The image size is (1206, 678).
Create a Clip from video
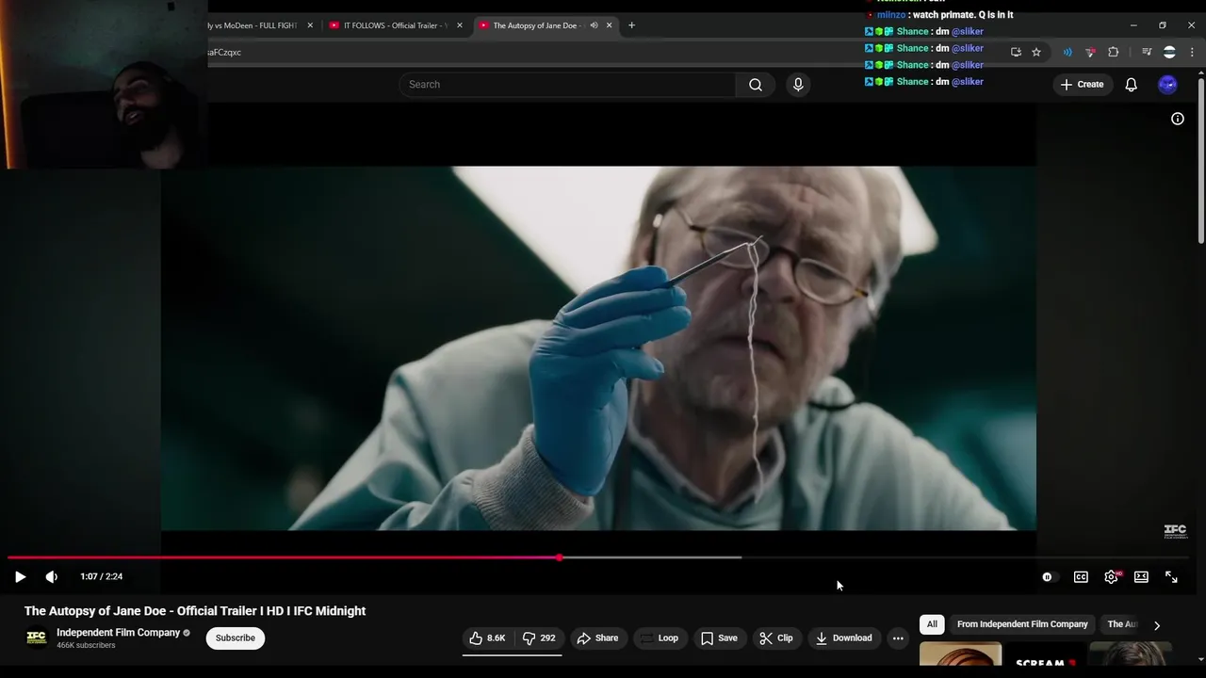(776, 638)
